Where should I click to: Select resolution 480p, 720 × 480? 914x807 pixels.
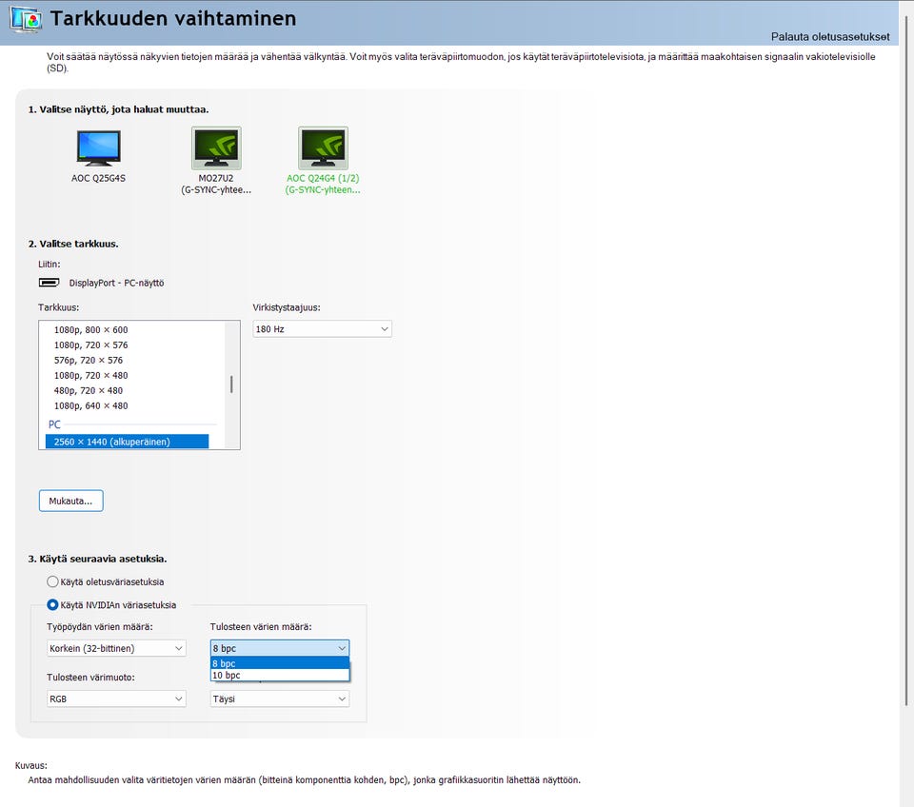(89, 390)
